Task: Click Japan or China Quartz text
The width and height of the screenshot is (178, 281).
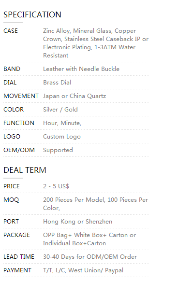Action: pos(74,96)
